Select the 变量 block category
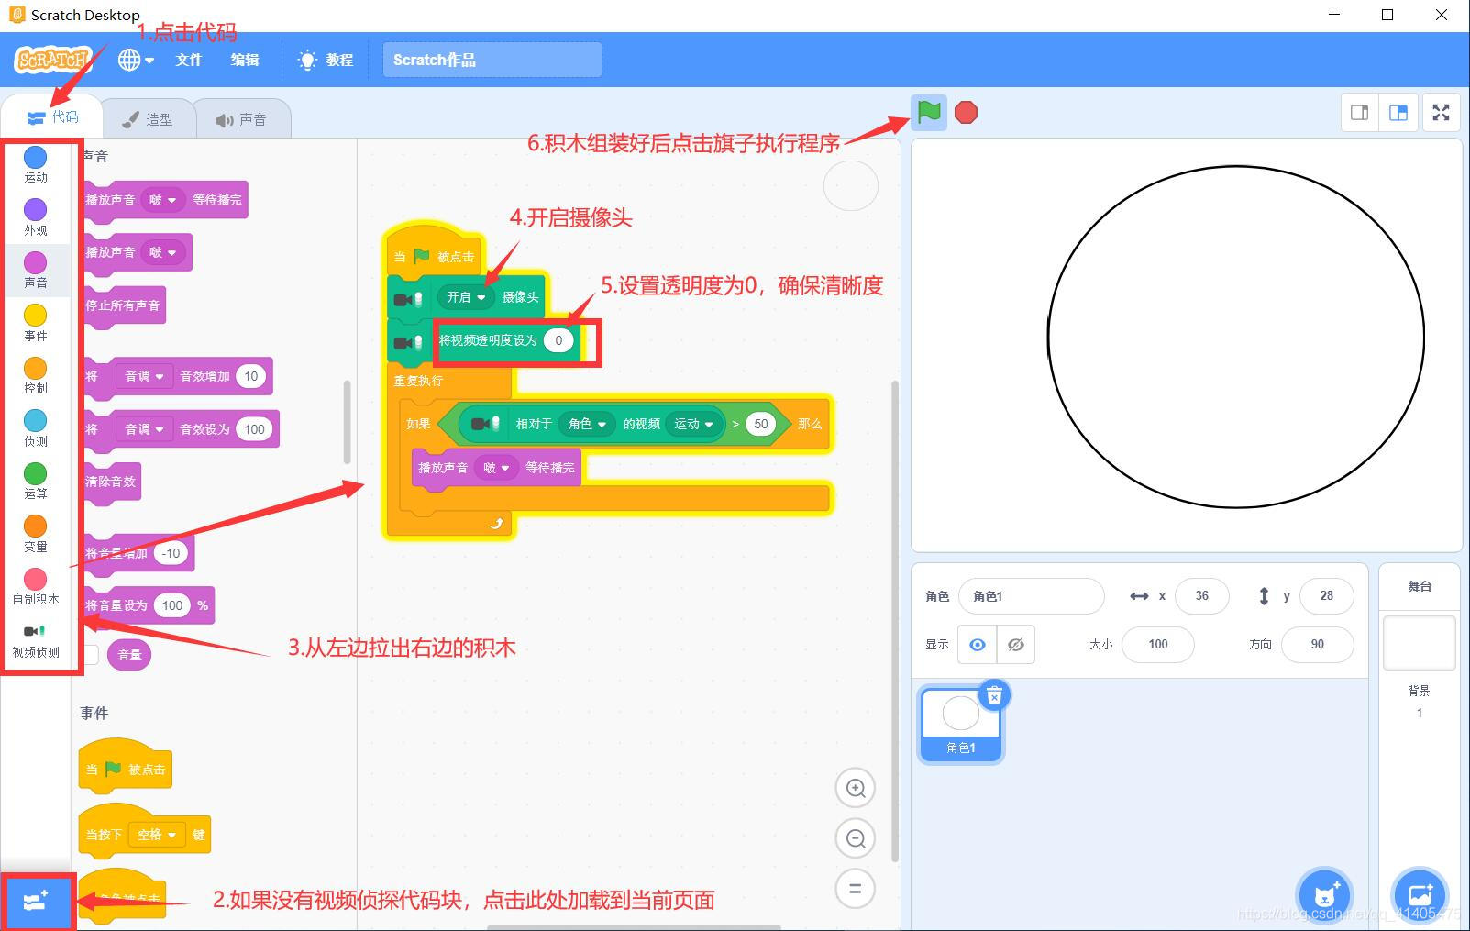 click(35, 534)
